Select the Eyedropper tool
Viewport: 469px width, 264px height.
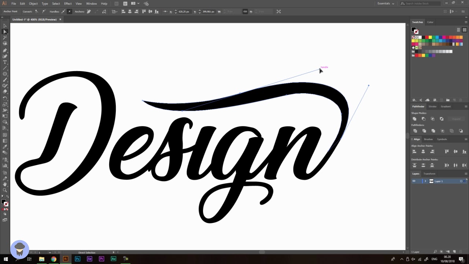5,147
